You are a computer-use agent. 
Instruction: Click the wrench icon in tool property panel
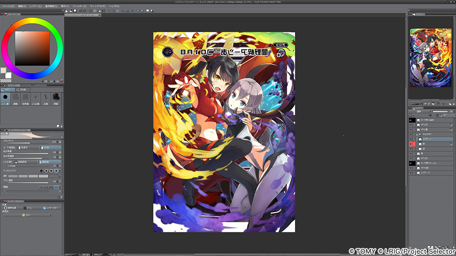[62, 197]
